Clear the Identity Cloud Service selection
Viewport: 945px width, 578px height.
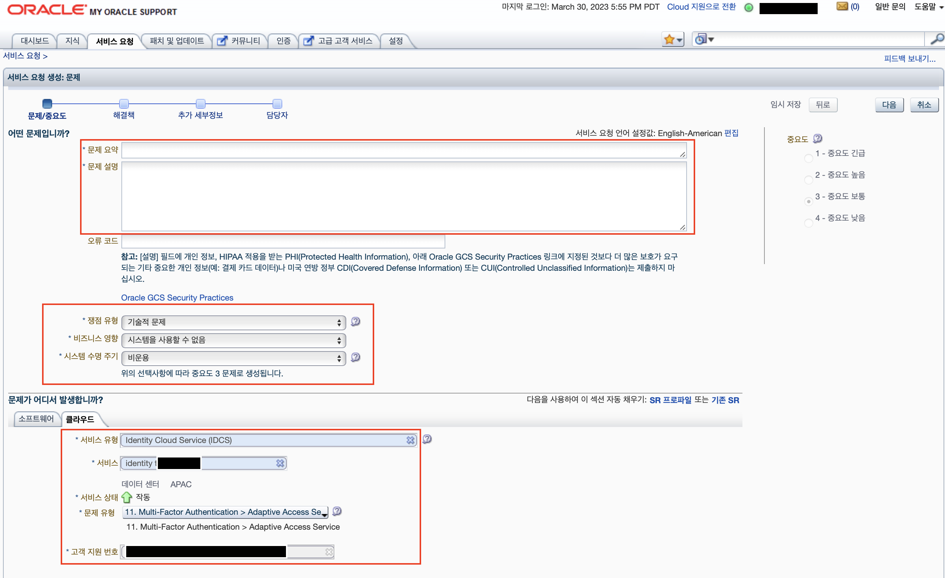pyautogui.click(x=410, y=440)
